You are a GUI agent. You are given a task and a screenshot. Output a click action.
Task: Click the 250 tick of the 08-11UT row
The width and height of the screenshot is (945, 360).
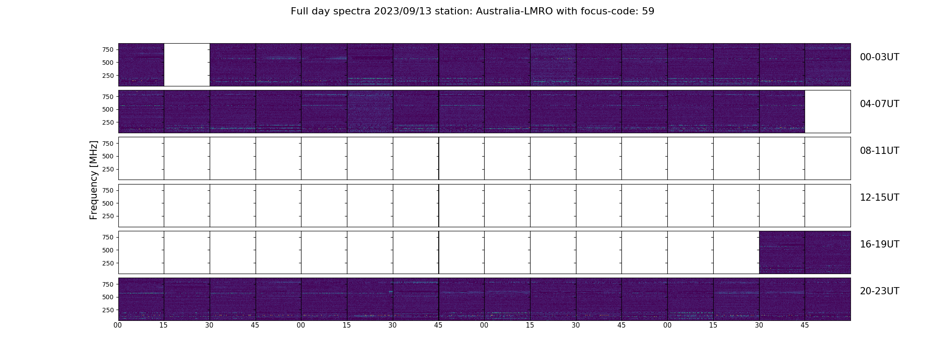click(x=108, y=170)
